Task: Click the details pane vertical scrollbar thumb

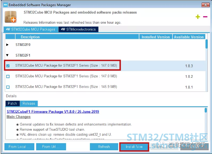Action: 206,110
